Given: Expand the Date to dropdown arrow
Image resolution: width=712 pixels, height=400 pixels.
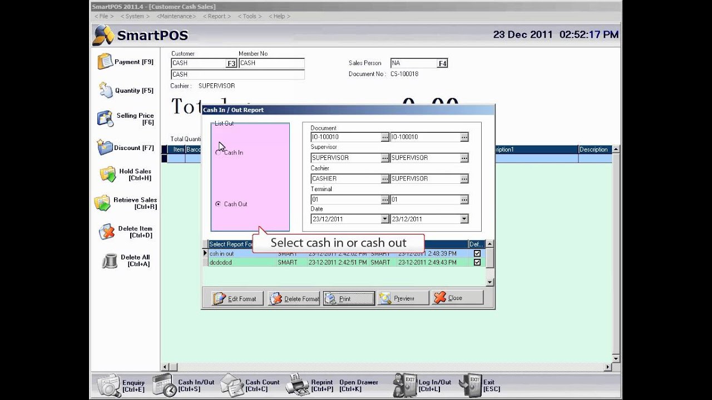Looking at the screenshot, I should [464, 219].
